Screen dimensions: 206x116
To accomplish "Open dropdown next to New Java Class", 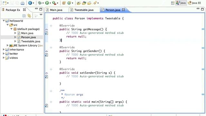I will coord(72,3).
